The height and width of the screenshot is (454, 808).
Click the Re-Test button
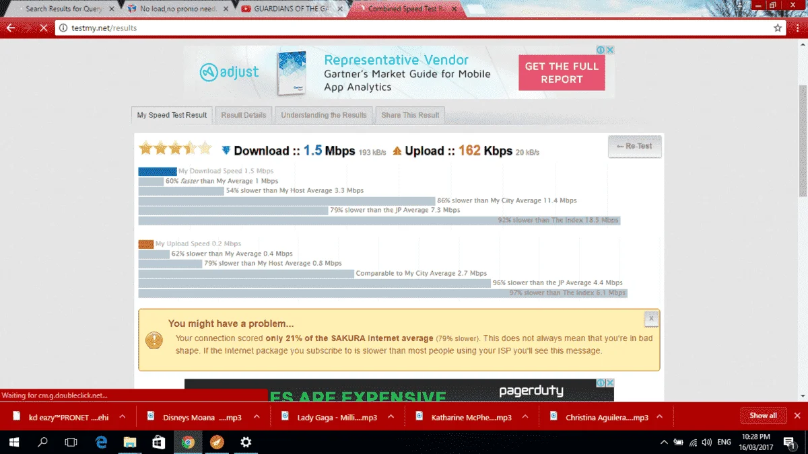point(634,147)
